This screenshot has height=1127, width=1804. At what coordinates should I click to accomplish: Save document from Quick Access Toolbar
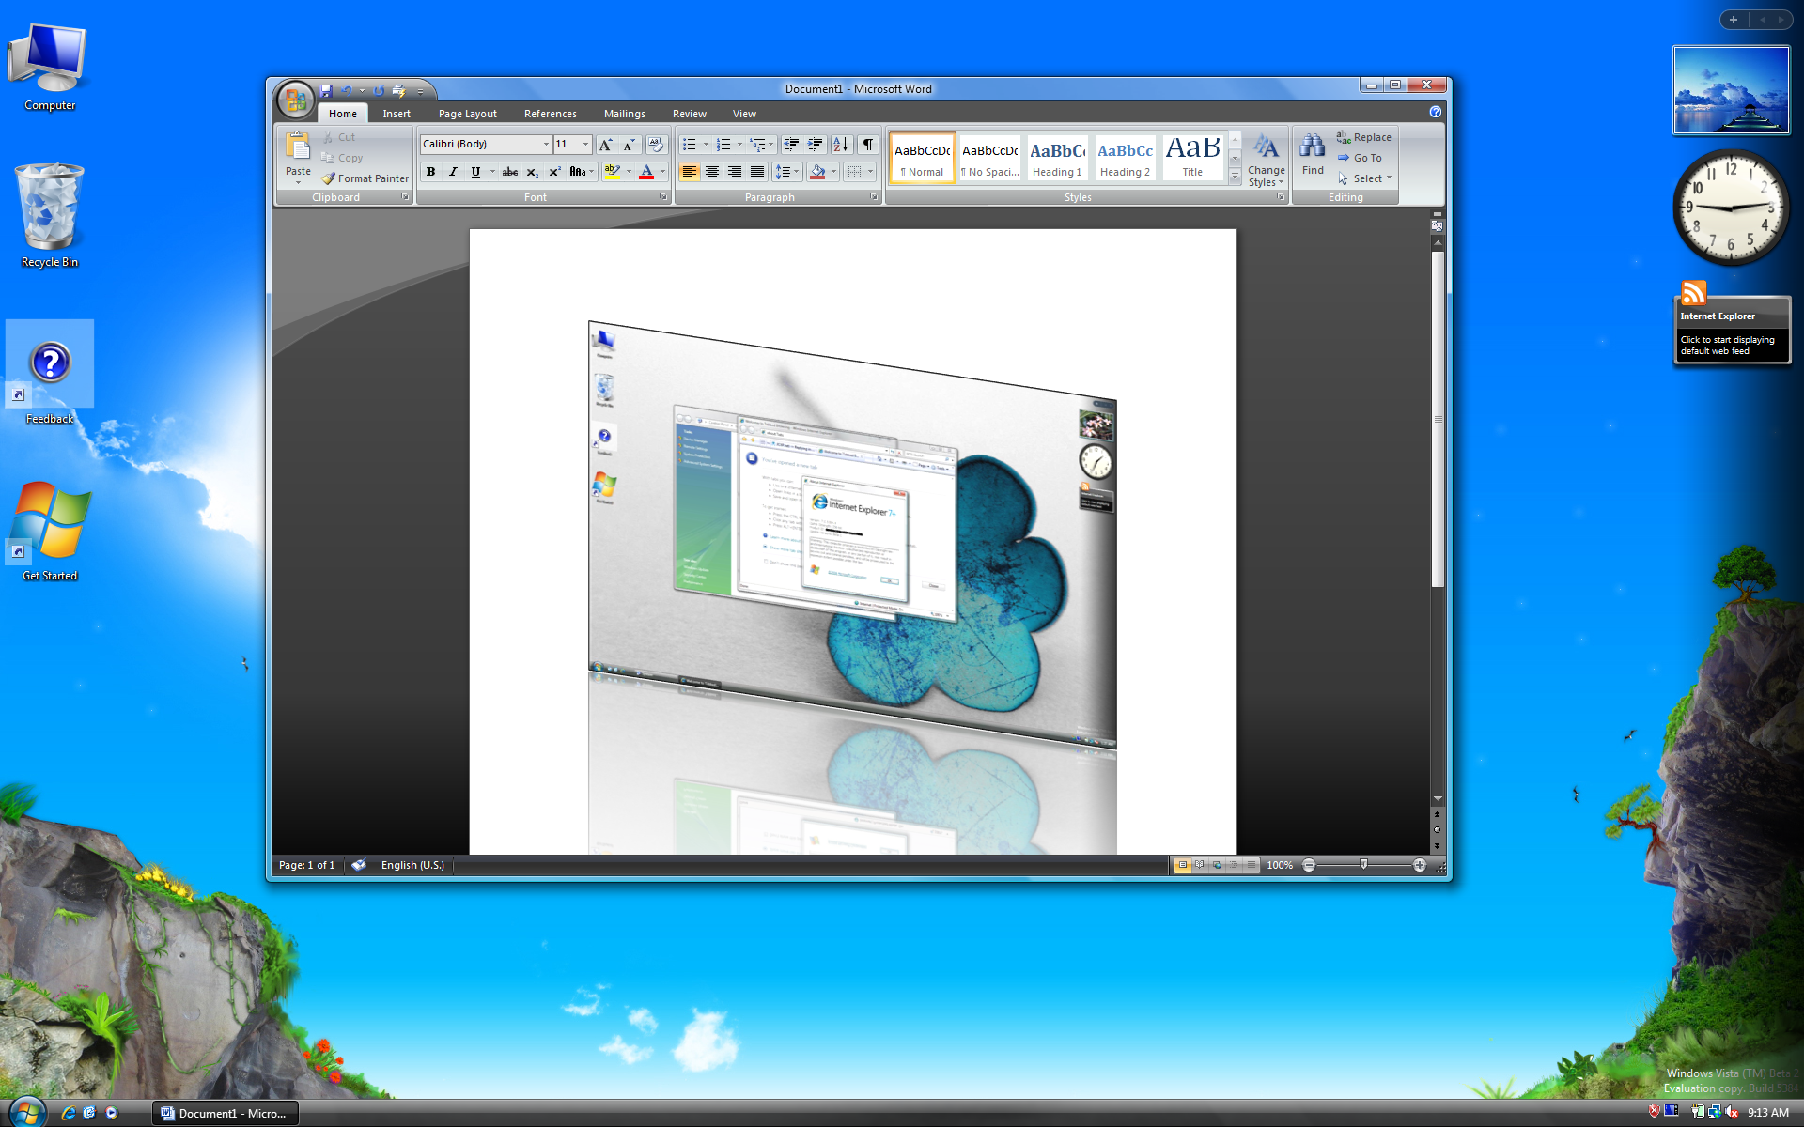point(326,91)
